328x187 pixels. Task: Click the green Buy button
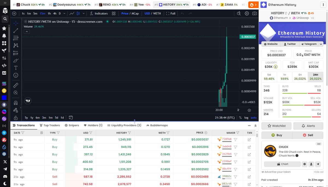coord(277,135)
